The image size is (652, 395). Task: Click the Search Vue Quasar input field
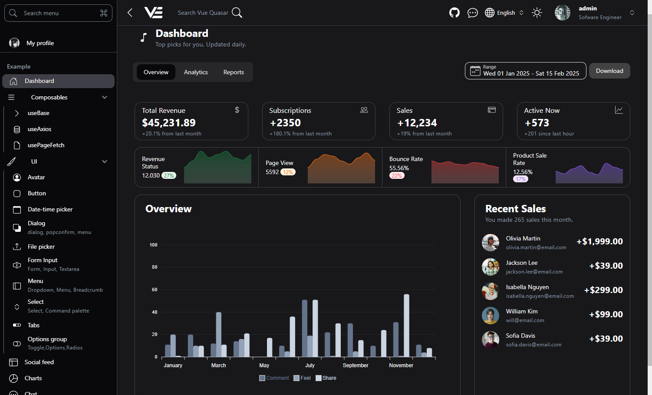pyautogui.click(x=203, y=13)
